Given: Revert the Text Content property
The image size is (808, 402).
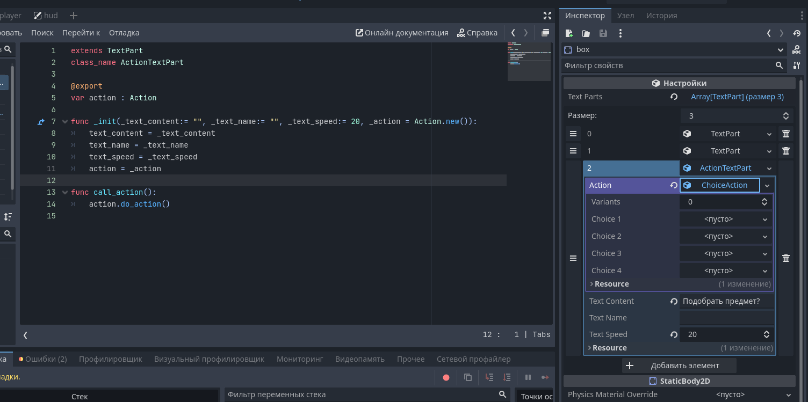Looking at the screenshot, I should tap(674, 301).
